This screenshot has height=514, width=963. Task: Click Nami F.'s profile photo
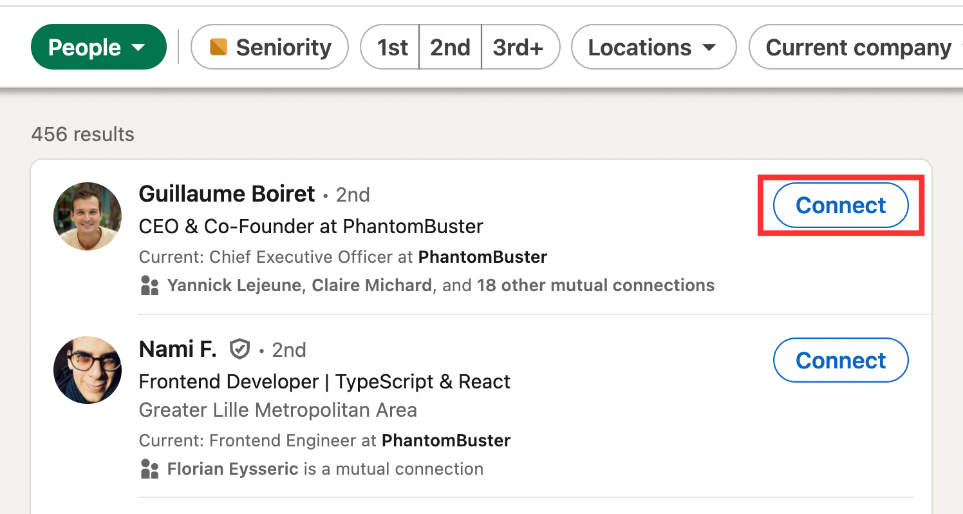click(88, 370)
